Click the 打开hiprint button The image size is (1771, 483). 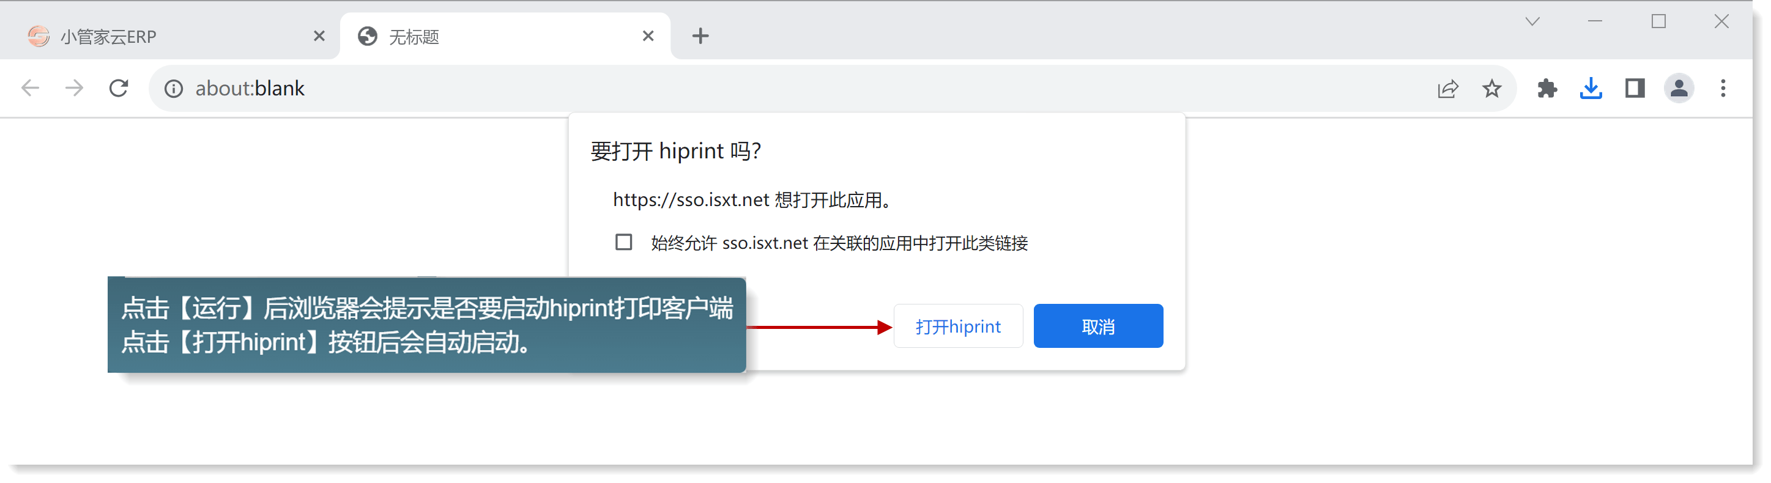click(x=958, y=326)
